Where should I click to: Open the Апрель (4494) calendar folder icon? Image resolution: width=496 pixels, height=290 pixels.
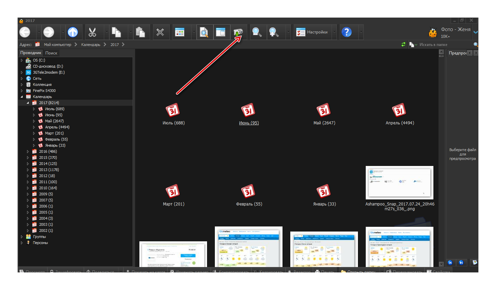pyautogui.click(x=399, y=110)
